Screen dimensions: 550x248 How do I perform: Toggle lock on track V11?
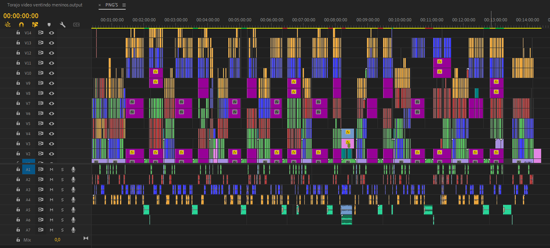pyautogui.click(x=18, y=63)
